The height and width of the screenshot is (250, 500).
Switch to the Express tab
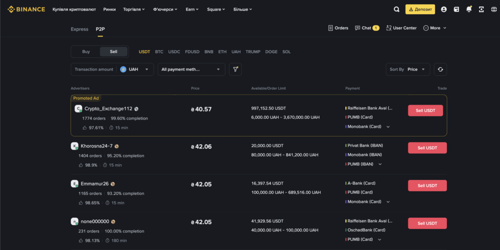80,29
